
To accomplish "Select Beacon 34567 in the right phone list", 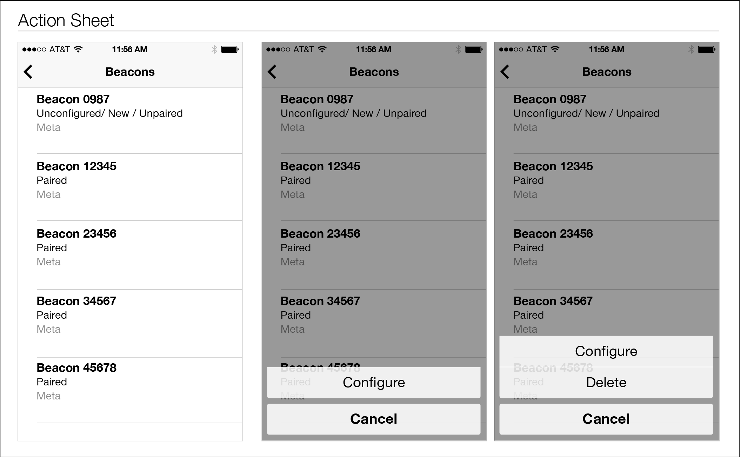I will click(x=607, y=312).
